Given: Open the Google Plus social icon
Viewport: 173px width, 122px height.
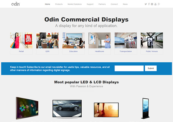Looking at the screenshot, I should (x=159, y=4).
